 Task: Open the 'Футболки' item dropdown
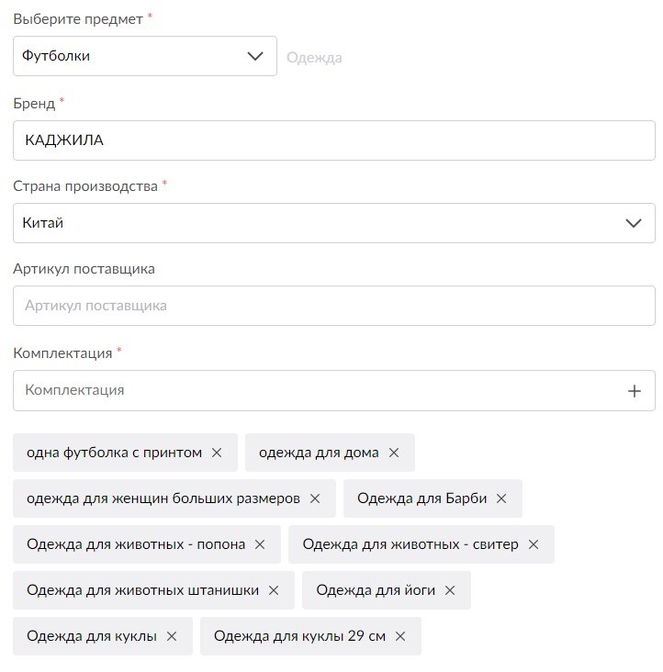[x=145, y=56]
